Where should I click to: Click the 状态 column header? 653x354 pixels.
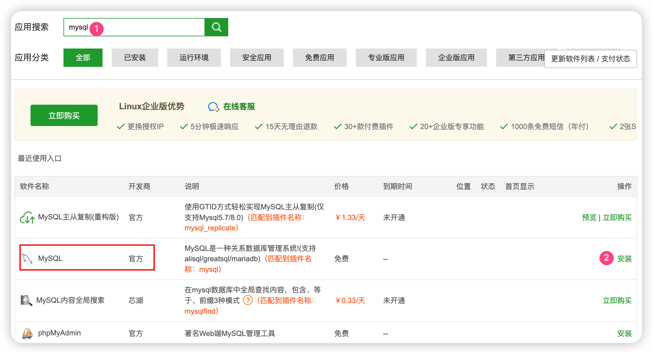(x=488, y=186)
